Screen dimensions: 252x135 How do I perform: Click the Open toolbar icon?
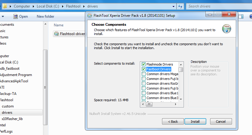(x=16, y=16)
